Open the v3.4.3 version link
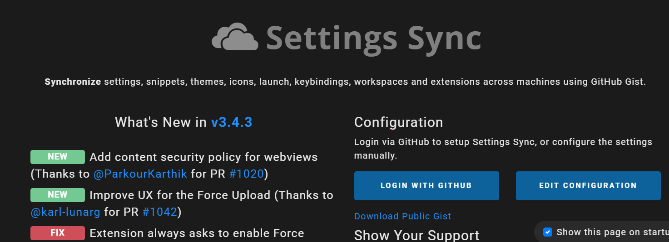 point(232,122)
